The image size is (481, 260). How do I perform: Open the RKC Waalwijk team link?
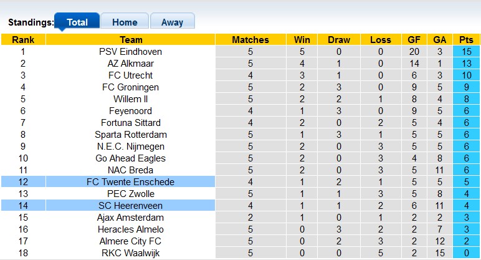(130, 253)
